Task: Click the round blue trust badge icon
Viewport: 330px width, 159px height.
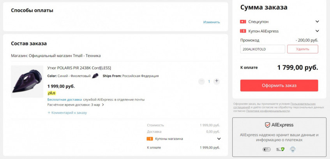Action: point(293,149)
